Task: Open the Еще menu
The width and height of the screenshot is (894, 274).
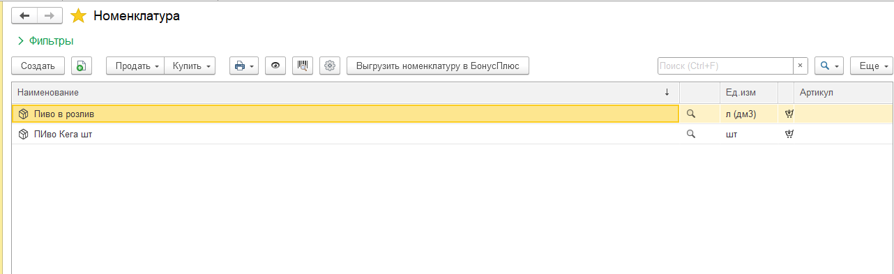Action: point(871,66)
